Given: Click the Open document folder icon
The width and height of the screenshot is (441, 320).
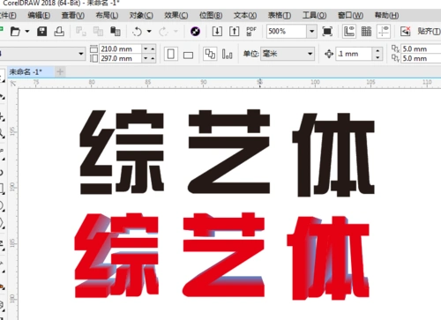Looking at the screenshot, I should 15,31.
